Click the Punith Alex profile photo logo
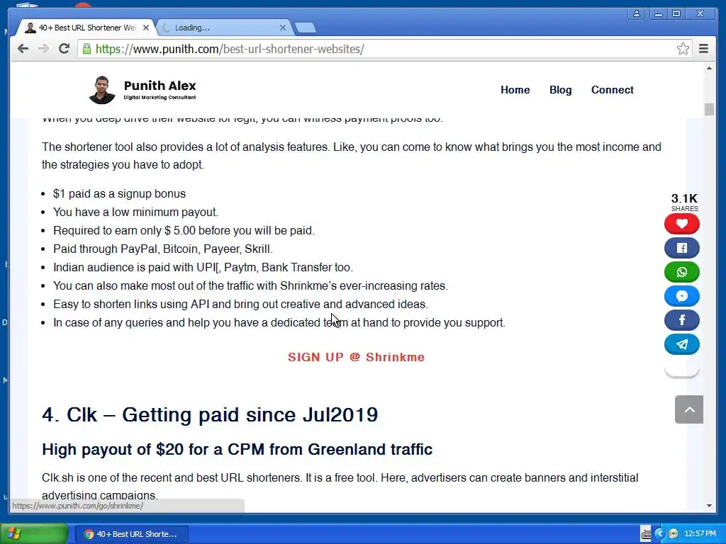The height and width of the screenshot is (544, 726). (x=102, y=90)
